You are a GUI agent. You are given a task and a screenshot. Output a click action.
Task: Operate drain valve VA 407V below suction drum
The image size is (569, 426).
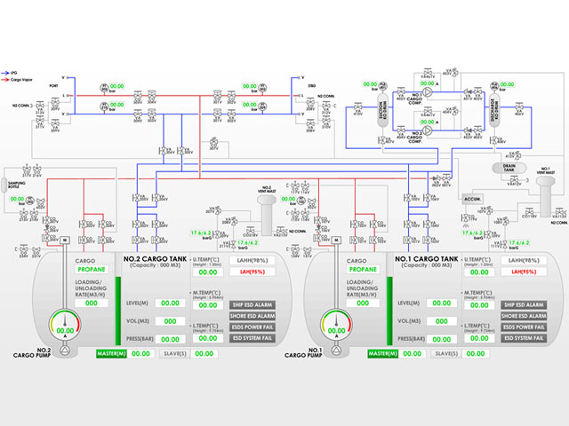click(382, 140)
